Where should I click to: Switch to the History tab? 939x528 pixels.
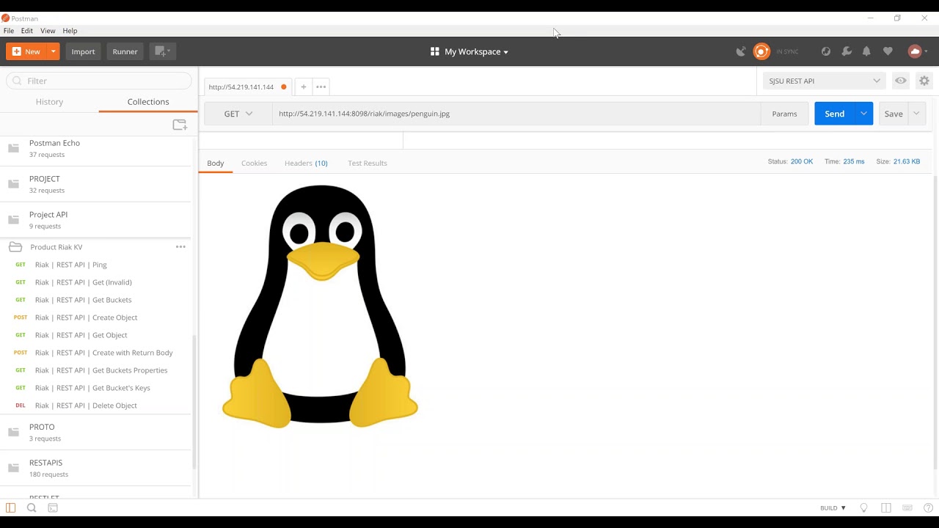pos(49,102)
